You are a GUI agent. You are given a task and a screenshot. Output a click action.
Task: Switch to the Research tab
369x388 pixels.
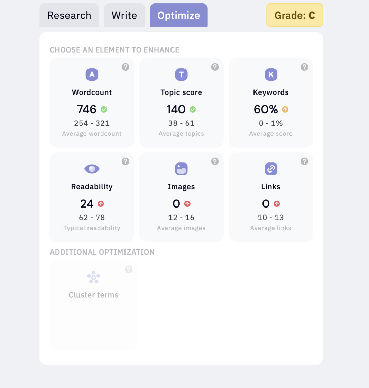point(70,15)
